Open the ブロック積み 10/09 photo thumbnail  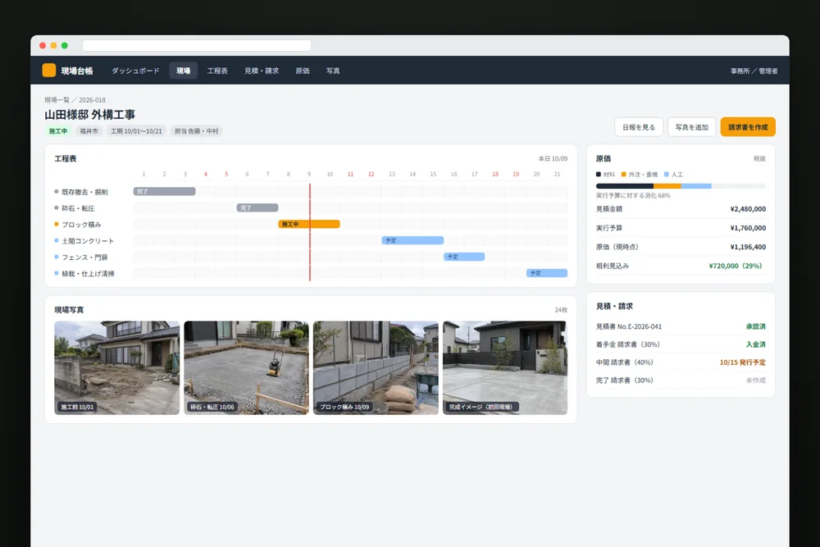(376, 367)
